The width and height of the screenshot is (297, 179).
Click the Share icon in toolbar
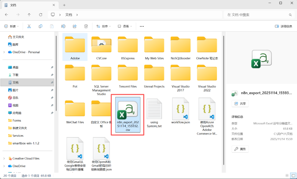point(75,26)
